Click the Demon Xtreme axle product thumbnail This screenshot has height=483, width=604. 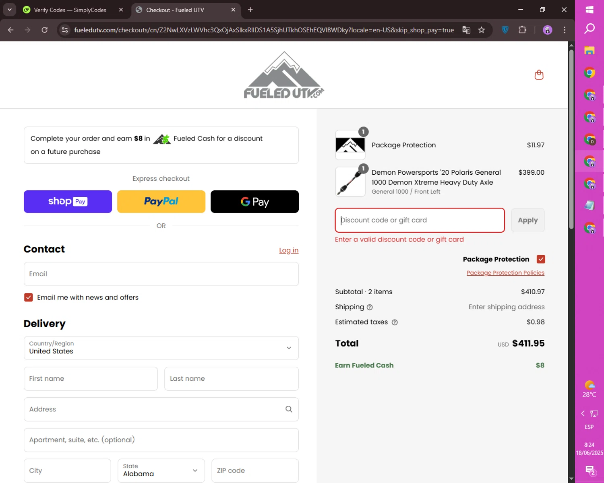click(x=350, y=182)
